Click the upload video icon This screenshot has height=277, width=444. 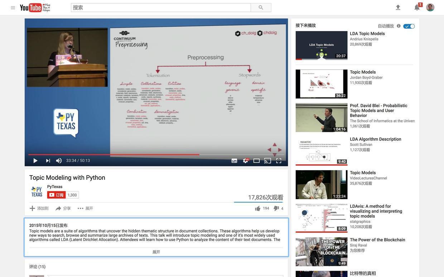(x=398, y=8)
